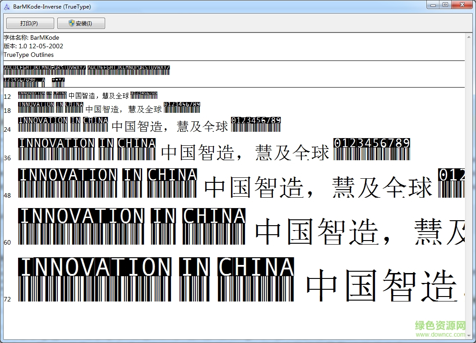Click the 72-point size label on the left

pyautogui.click(x=7, y=299)
